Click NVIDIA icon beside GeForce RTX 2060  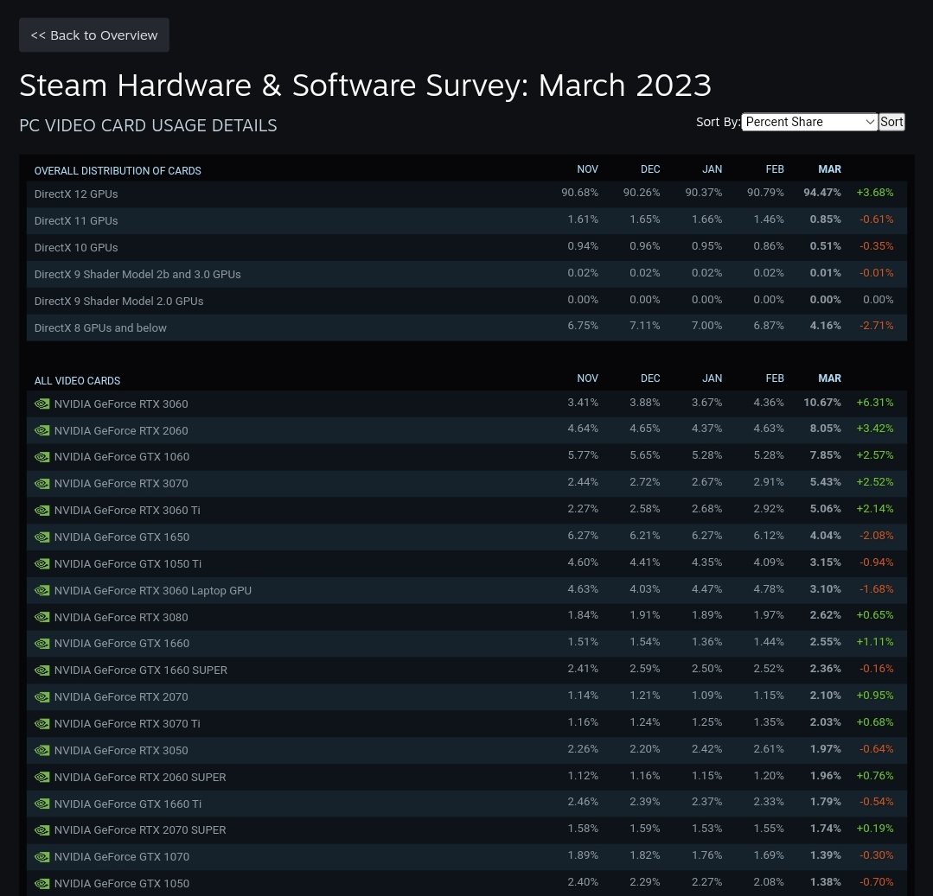42,430
